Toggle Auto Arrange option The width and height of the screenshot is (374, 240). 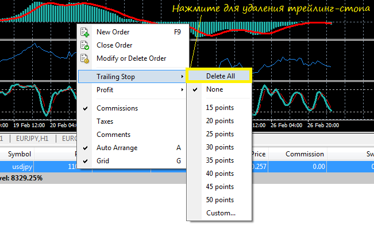(132, 148)
